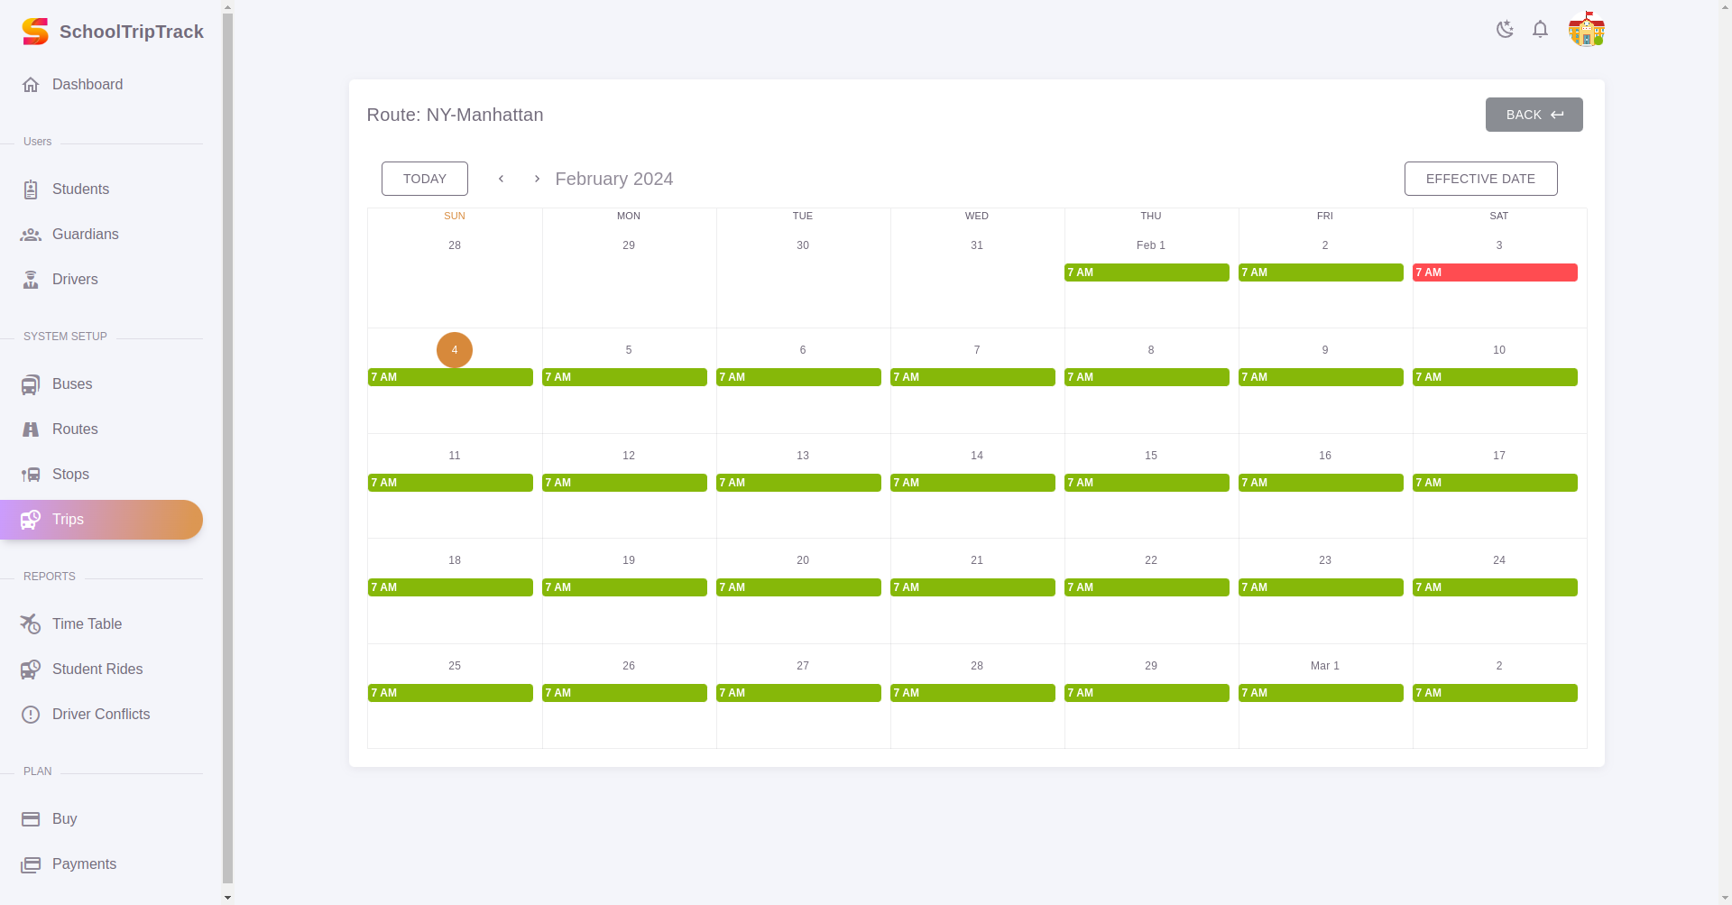Select the red 7 AM trip on February 3
Viewport: 1732px width, 905px height.
pyautogui.click(x=1495, y=272)
